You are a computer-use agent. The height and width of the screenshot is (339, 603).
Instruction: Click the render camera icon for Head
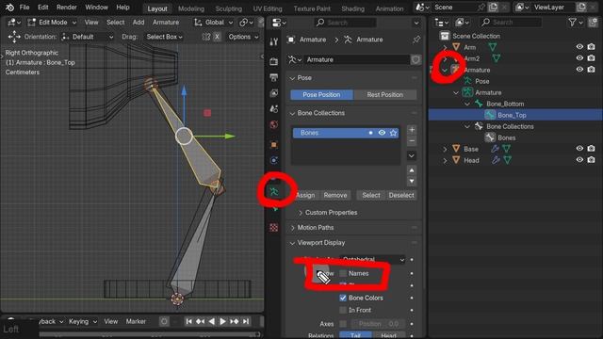[x=591, y=160]
